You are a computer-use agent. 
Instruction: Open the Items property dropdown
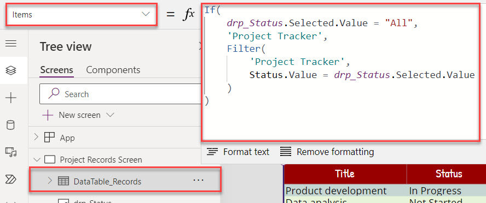81,14
